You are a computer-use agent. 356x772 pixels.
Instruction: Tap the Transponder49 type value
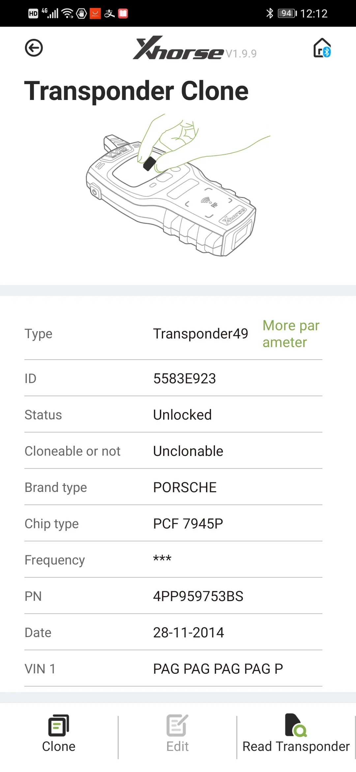200,334
